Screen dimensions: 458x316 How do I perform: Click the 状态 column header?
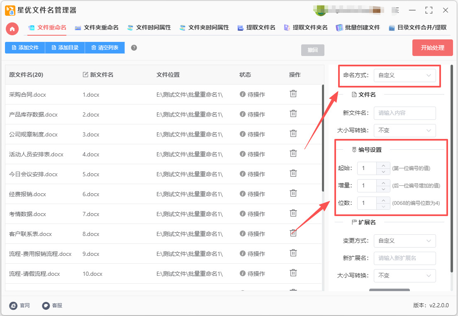pos(245,75)
